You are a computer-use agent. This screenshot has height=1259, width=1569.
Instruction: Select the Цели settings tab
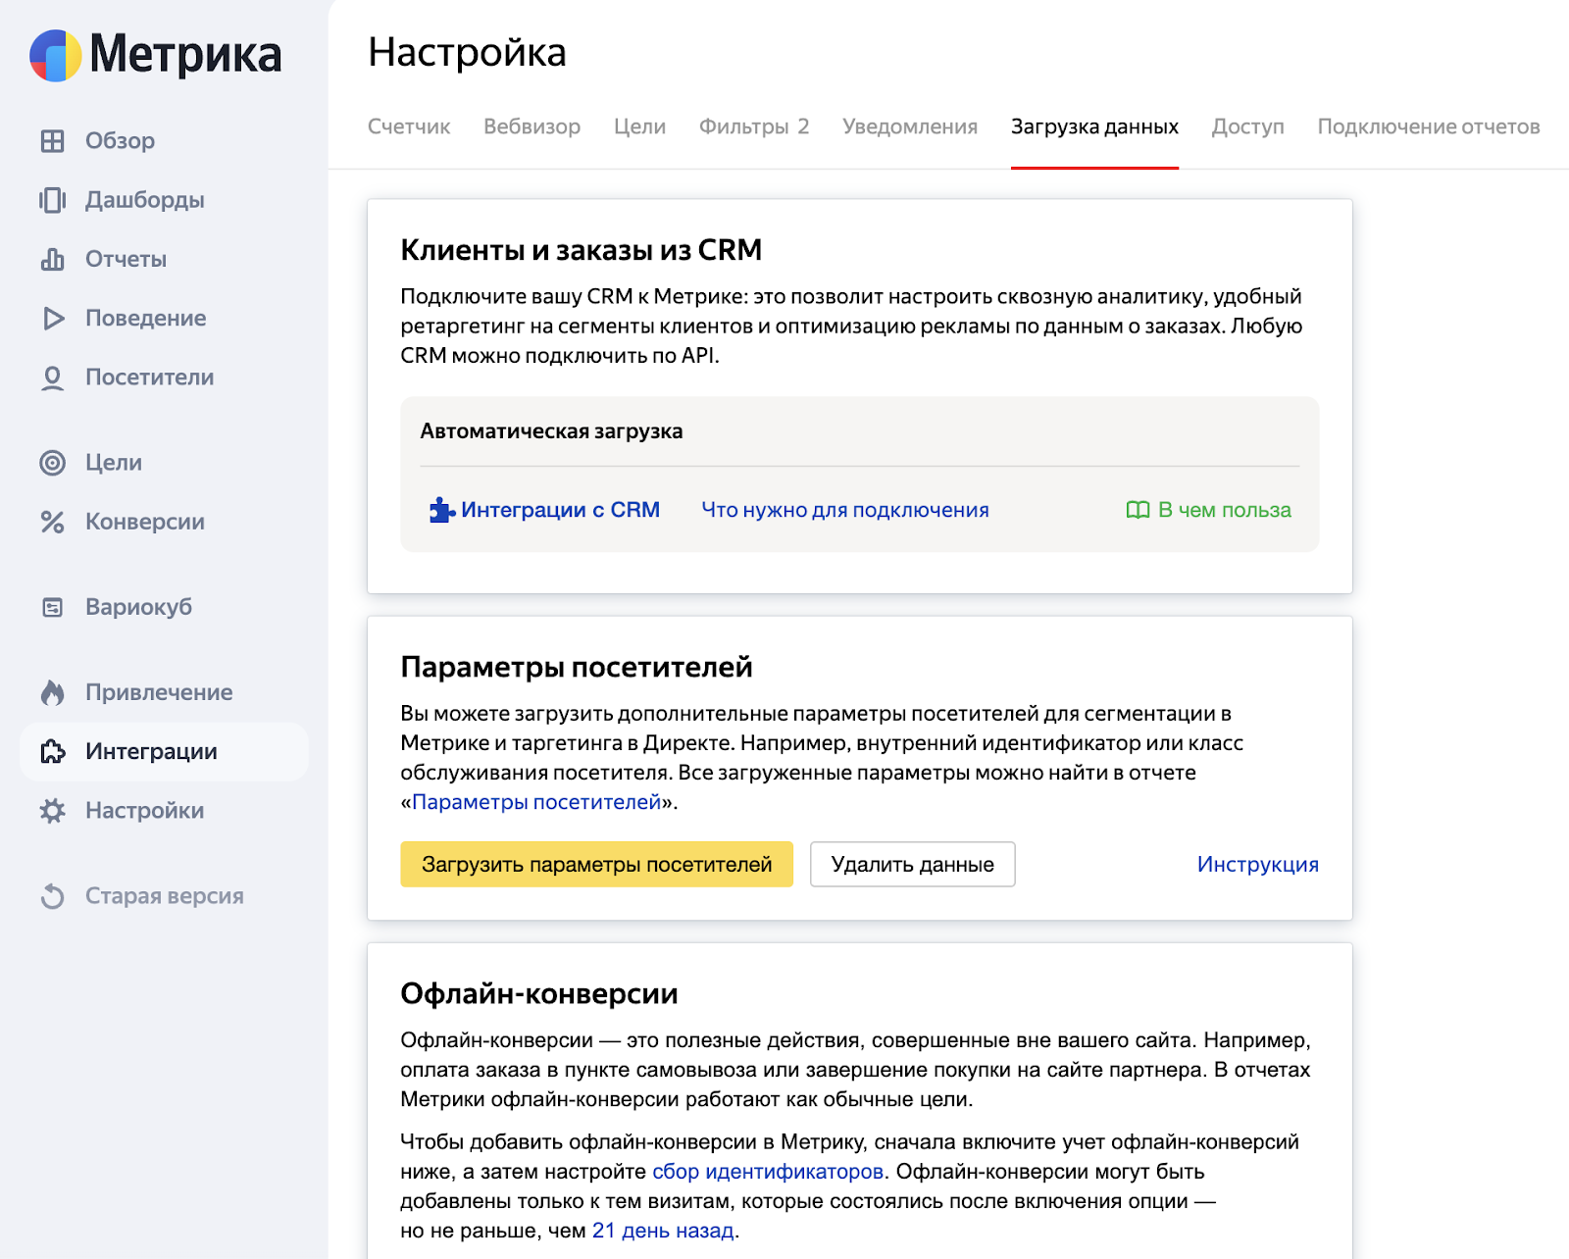(639, 126)
